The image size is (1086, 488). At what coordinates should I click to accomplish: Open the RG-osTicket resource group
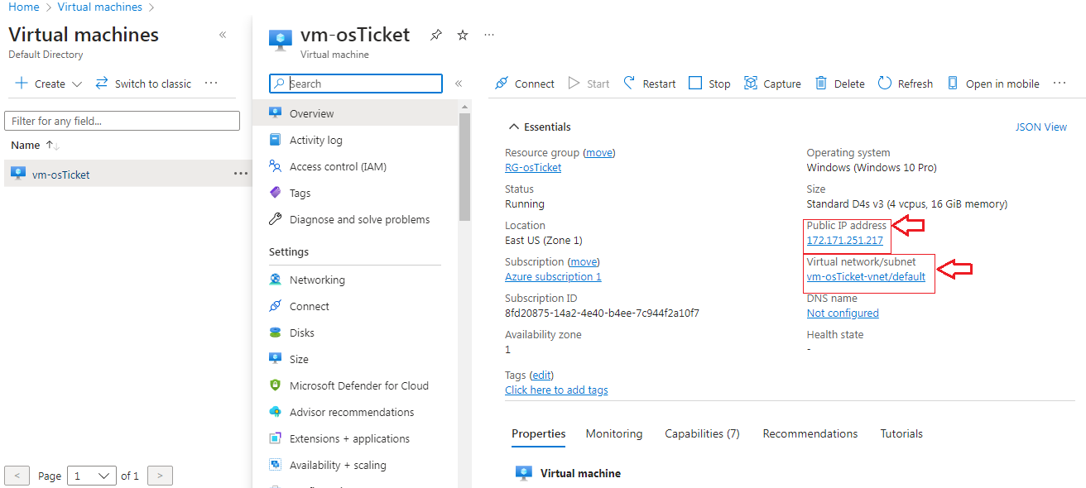point(532,166)
